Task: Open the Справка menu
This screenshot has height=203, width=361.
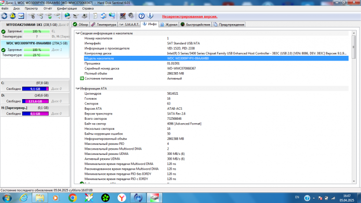Action: (x=88, y=9)
